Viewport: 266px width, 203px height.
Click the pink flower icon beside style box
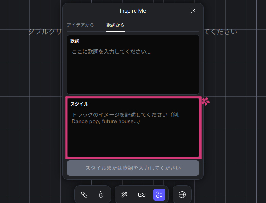click(206, 101)
